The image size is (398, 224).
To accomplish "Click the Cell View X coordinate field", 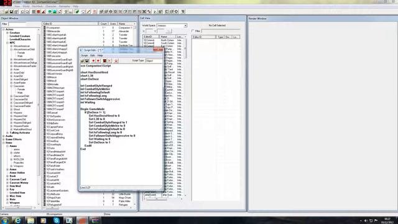I will (x=149, y=31).
